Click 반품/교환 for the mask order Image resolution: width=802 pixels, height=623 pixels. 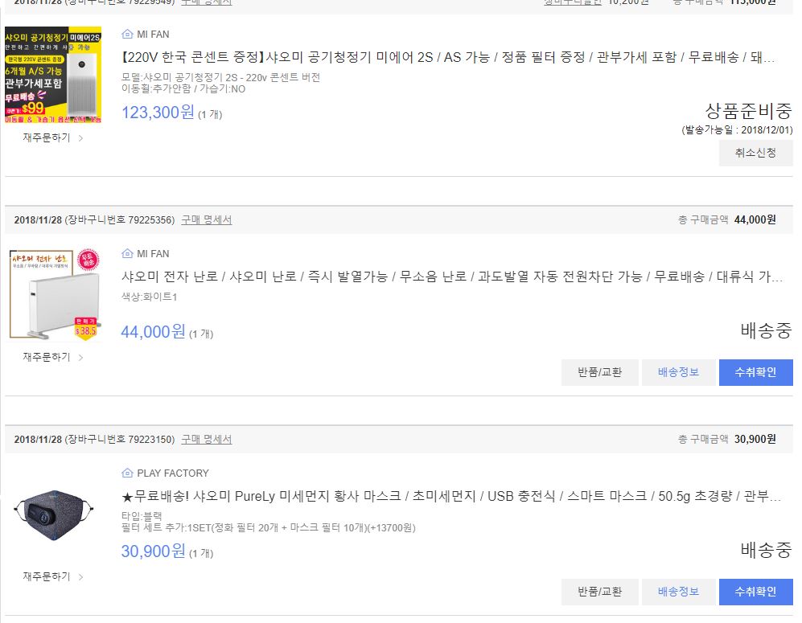coord(599,592)
